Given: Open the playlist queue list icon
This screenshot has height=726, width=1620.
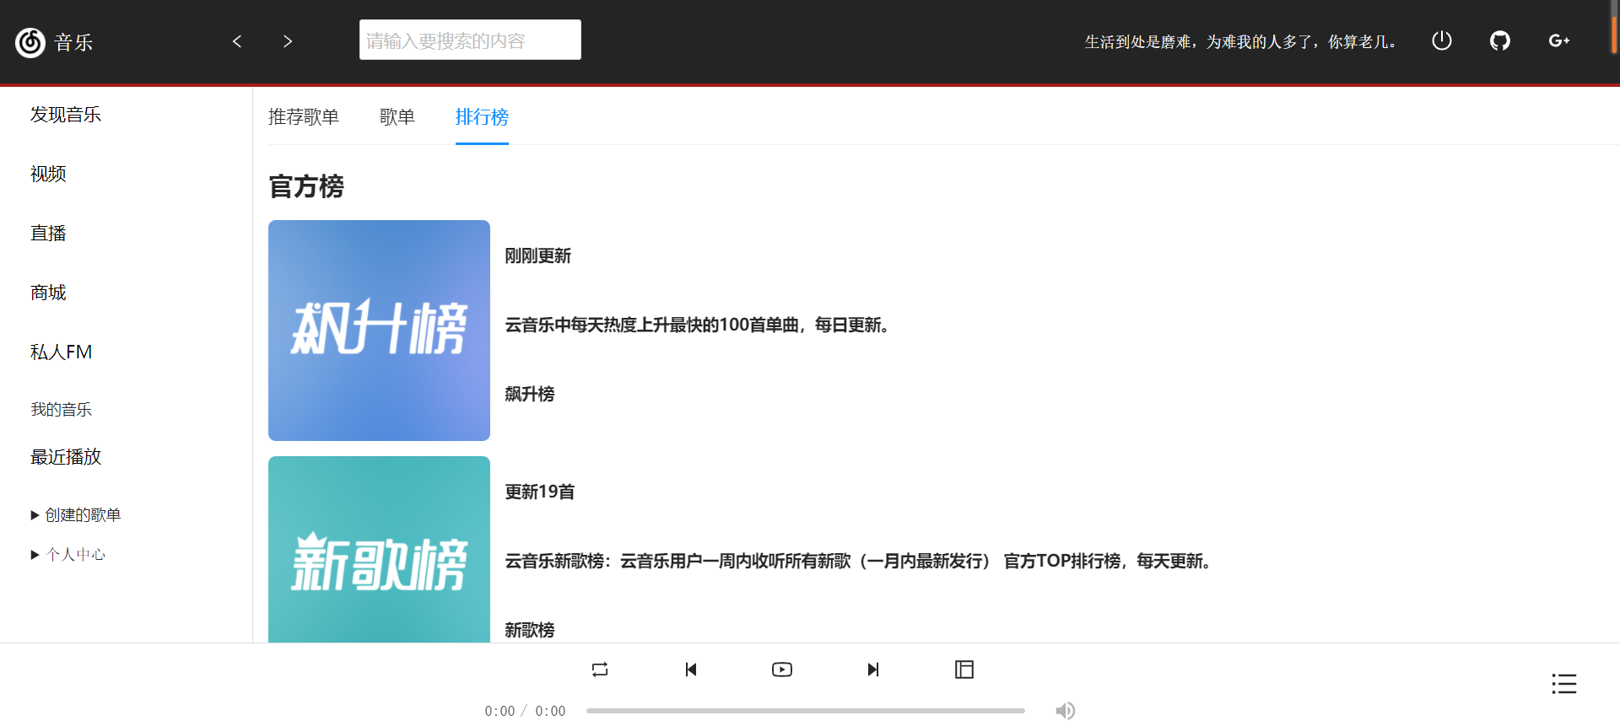Looking at the screenshot, I should tap(1564, 684).
